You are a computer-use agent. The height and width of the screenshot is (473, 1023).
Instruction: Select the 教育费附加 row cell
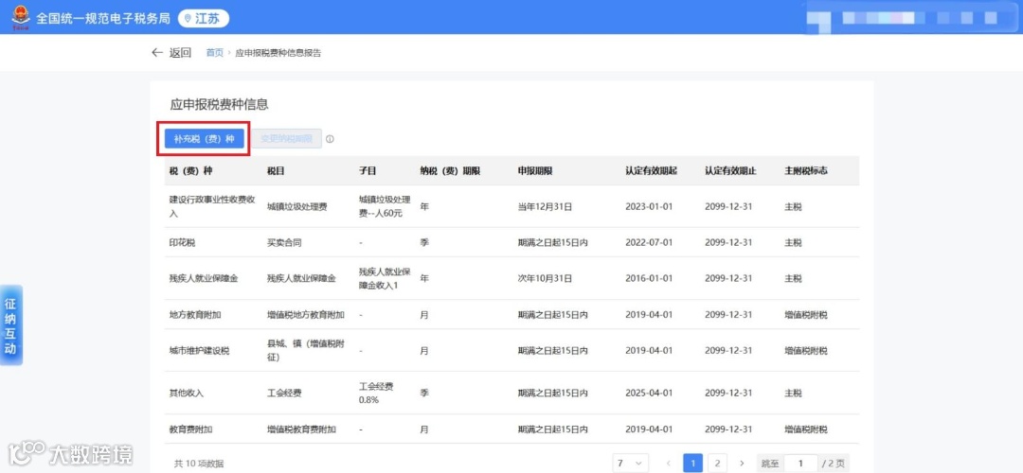coord(190,429)
